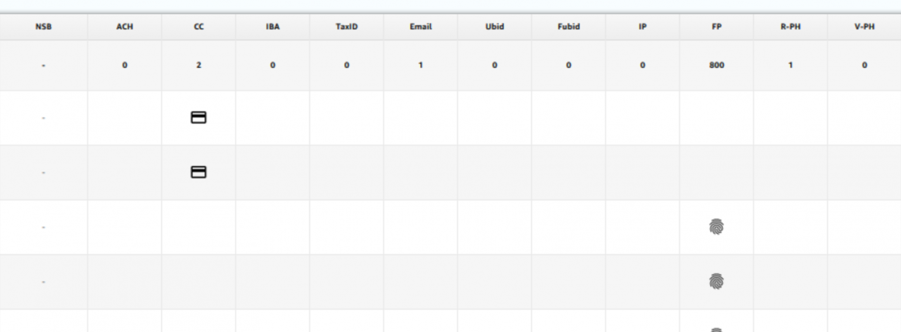
Task: Click the R-PH column header
Action: coord(790,27)
